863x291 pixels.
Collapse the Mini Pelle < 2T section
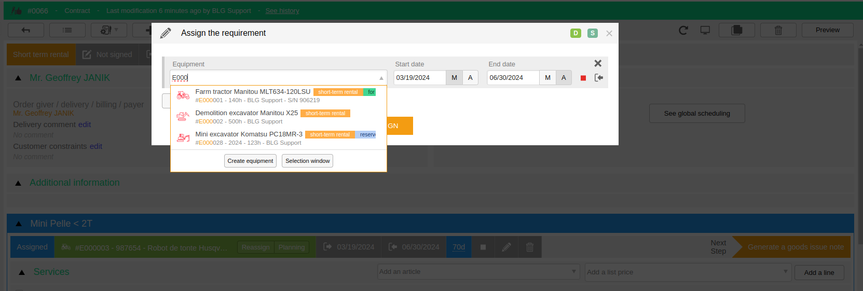(x=19, y=224)
